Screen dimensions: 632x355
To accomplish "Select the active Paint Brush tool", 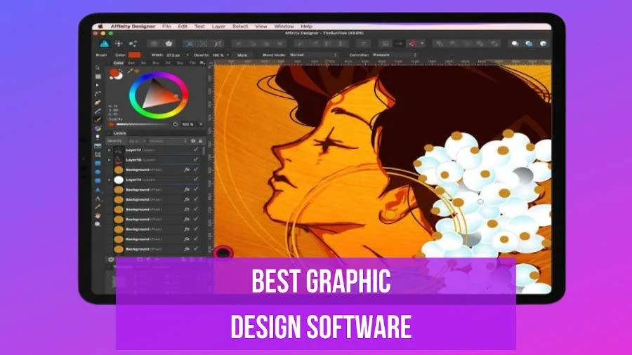I will (98, 119).
